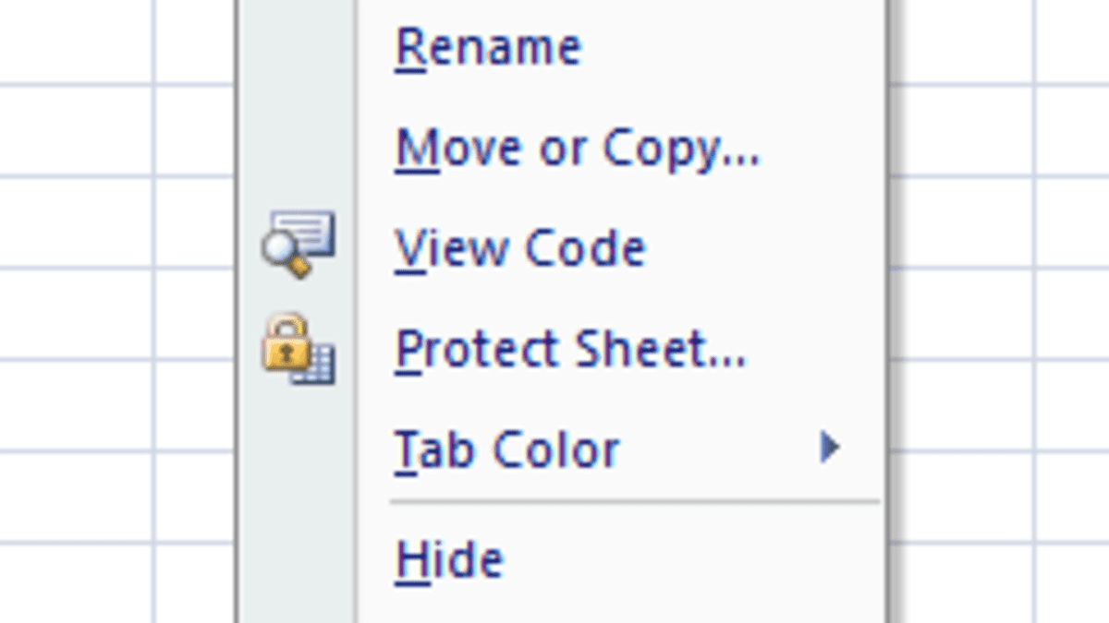The width and height of the screenshot is (1109, 623).
Task: Select the far-left cell beside the View Code icon
Action: (x=76, y=223)
